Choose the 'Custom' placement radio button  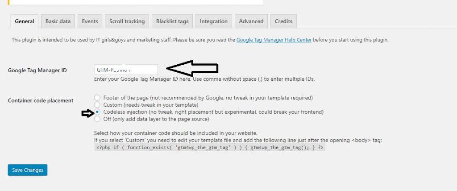click(x=97, y=105)
